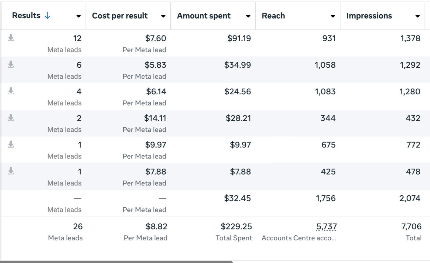Open Reach column dropdown arrow
The height and width of the screenshot is (263, 430).
click(333, 16)
